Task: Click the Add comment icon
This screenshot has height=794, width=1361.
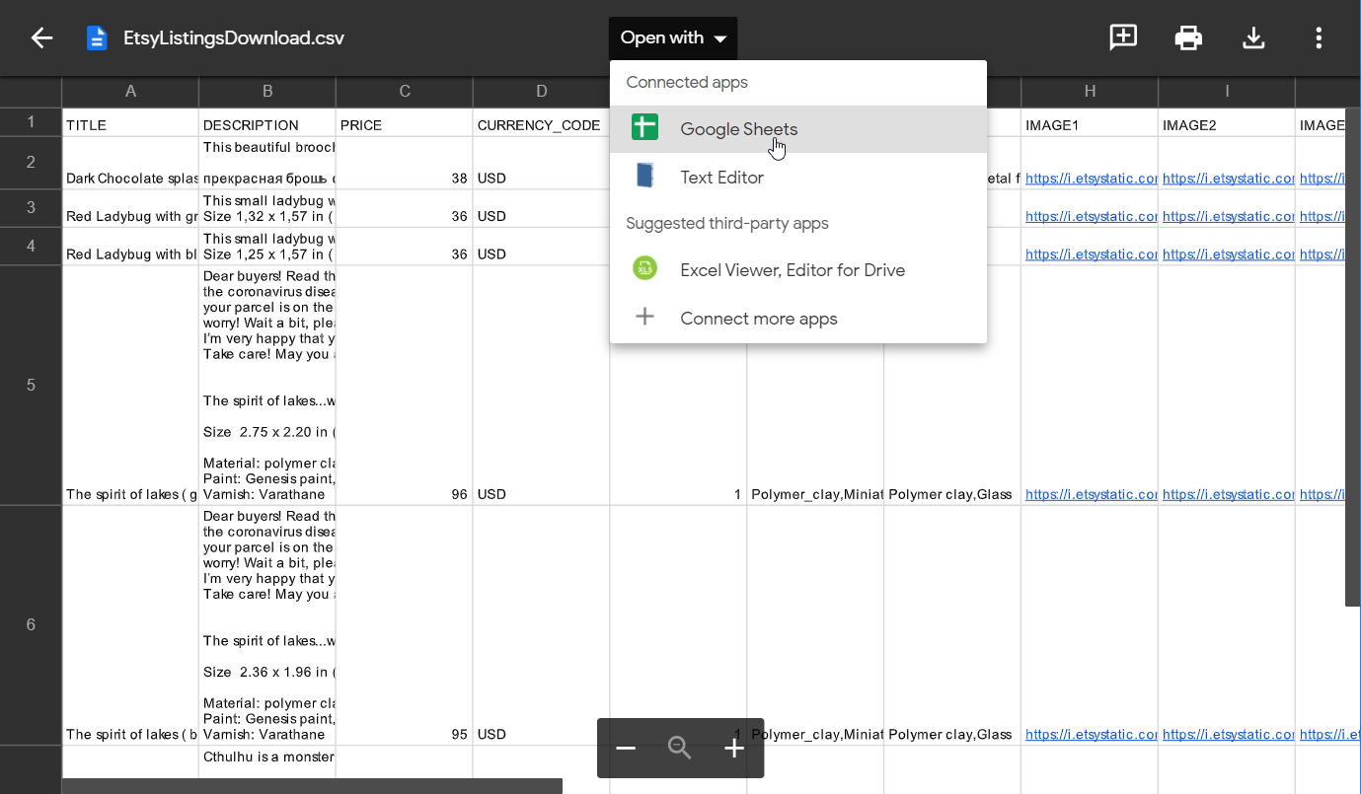Action: [1123, 37]
